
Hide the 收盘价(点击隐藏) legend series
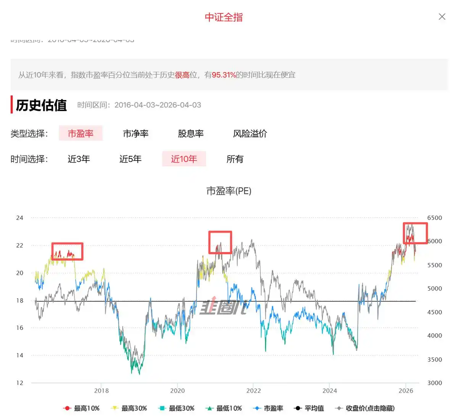pos(365,408)
